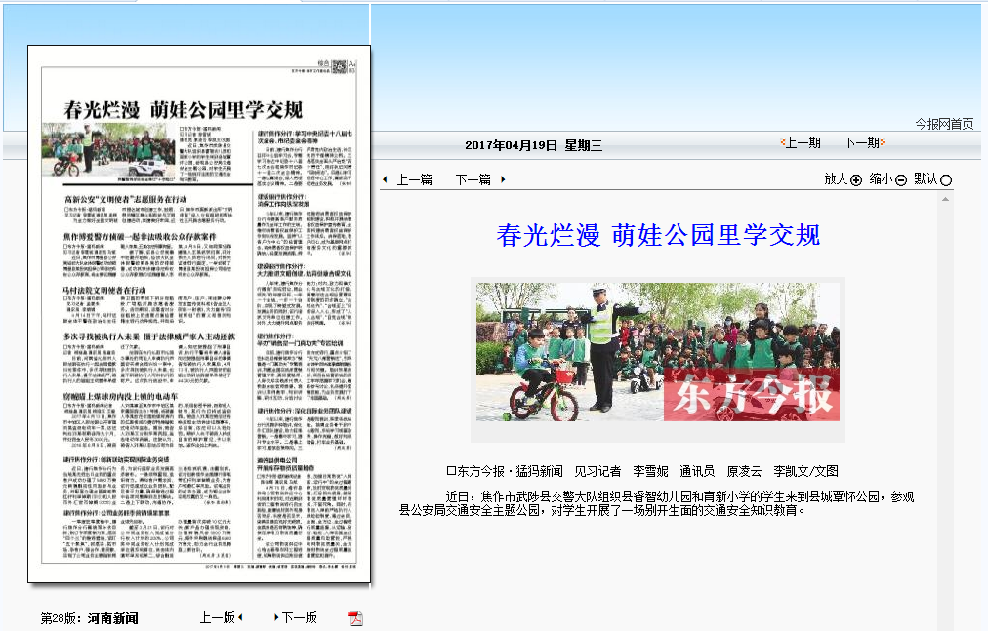Image resolution: width=988 pixels, height=631 pixels.
Task: Select the 上一篇 previous article text
Action: (415, 179)
